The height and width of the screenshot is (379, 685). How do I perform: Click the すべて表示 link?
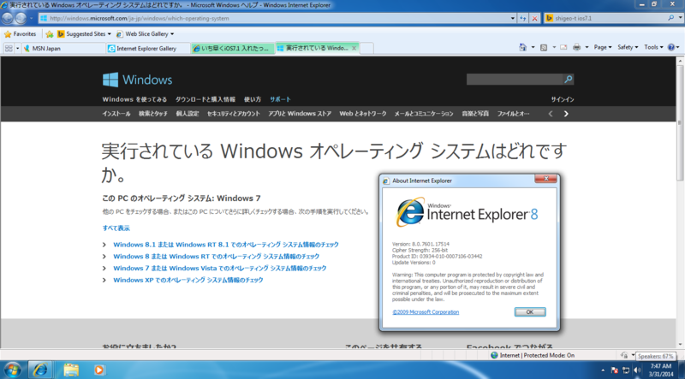(116, 228)
